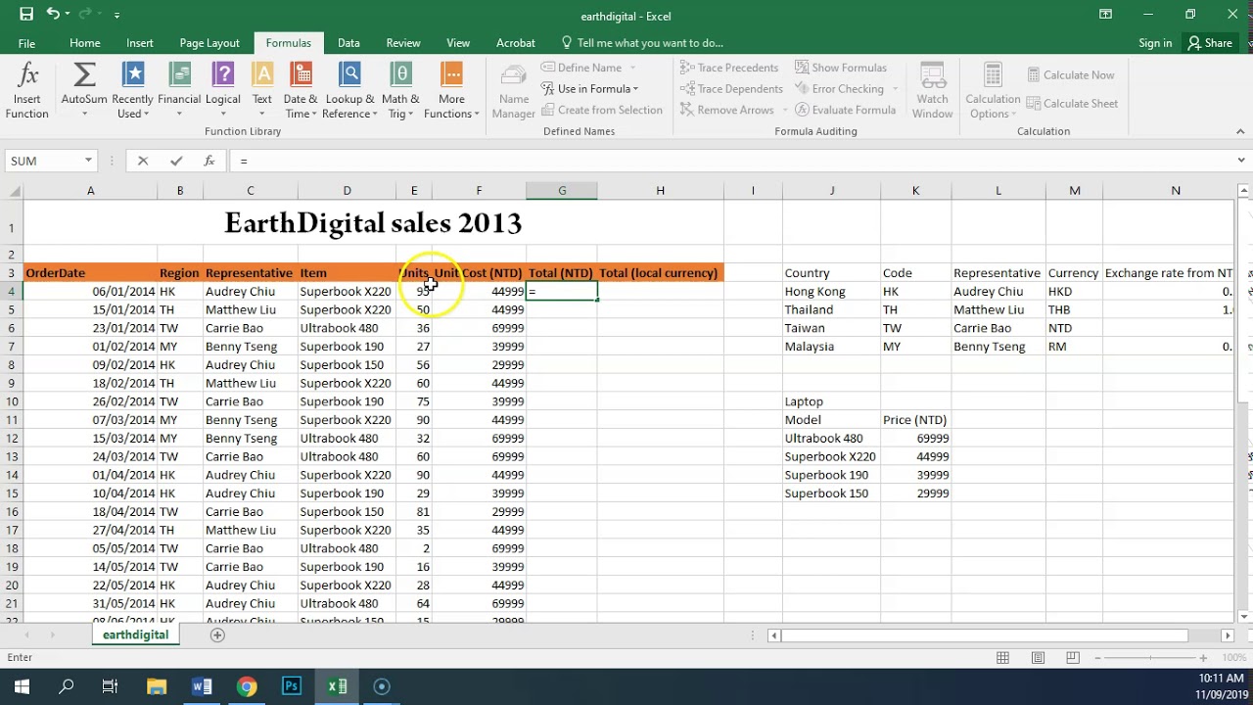
Task: Click the AutoSum sigma icon
Action: pyautogui.click(x=84, y=75)
